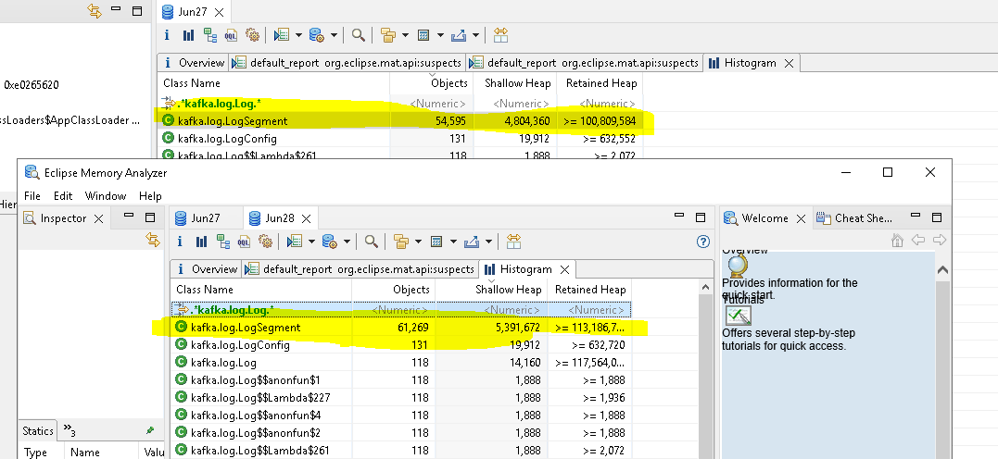The image size is (998, 459).
Task: Close the Jun28 tab
Action: coord(306,218)
